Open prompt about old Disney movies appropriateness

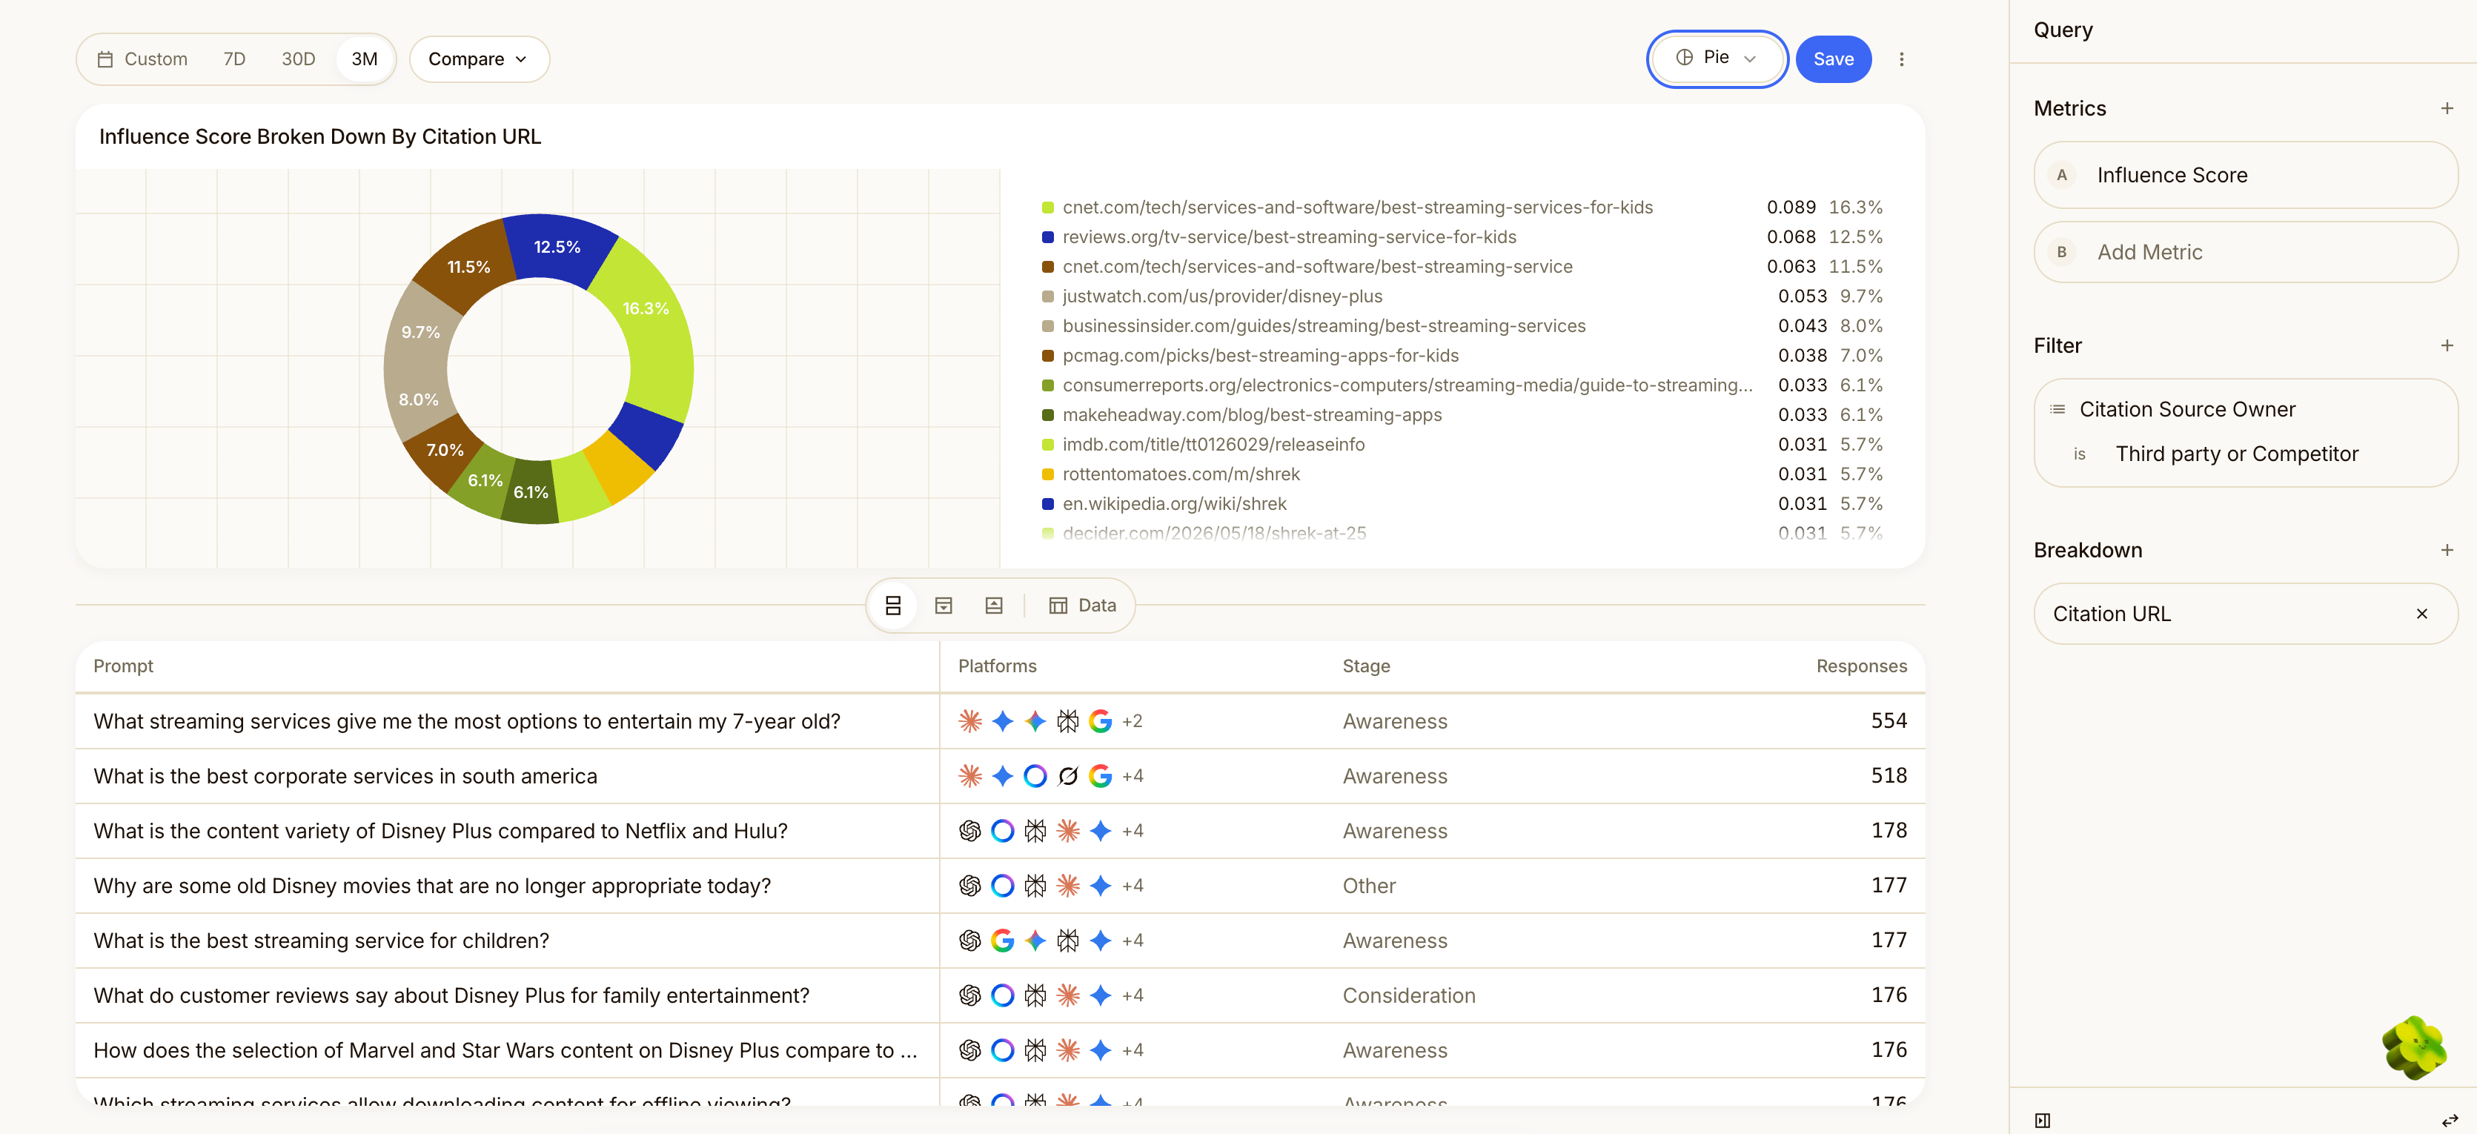tap(432, 886)
